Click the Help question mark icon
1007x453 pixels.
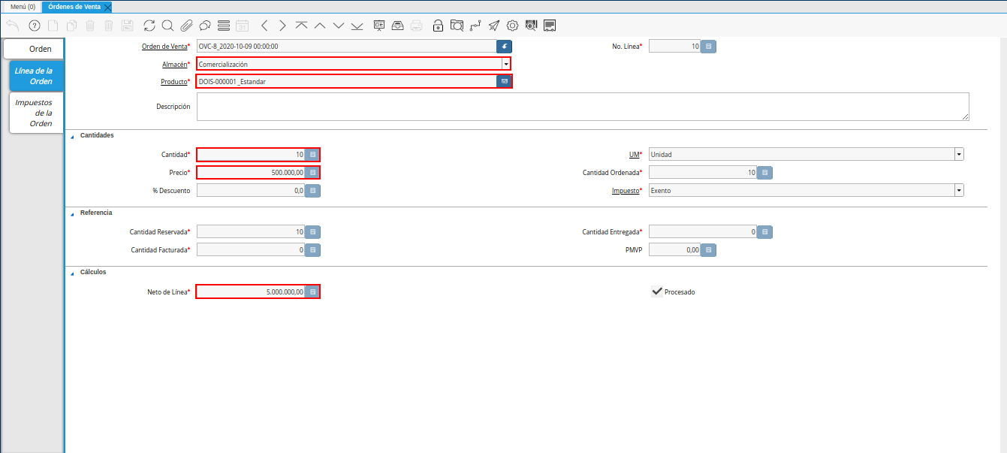34,26
